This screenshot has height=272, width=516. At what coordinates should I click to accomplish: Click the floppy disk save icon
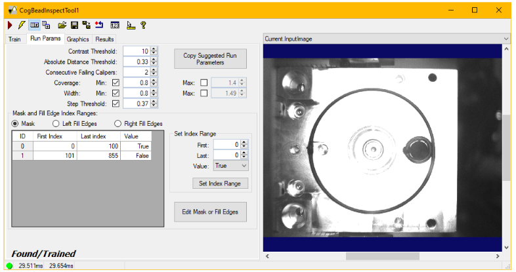74,25
